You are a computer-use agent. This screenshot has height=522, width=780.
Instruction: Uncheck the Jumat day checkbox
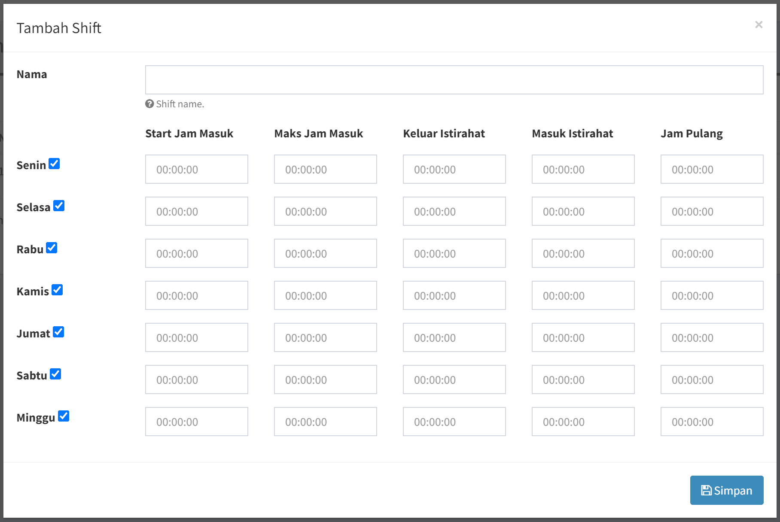tap(58, 332)
